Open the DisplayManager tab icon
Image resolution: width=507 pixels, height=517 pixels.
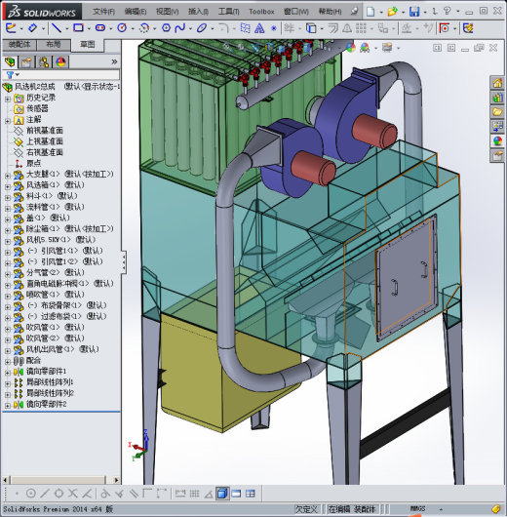tap(60, 61)
